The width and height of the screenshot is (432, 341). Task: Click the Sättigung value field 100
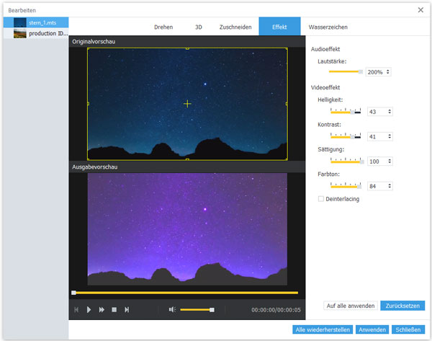pos(377,161)
